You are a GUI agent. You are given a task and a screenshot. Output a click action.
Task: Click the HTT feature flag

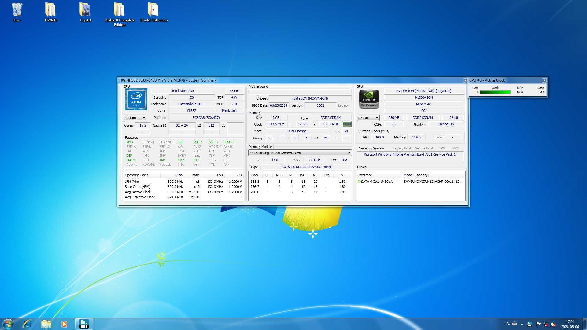click(x=196, y=160)
